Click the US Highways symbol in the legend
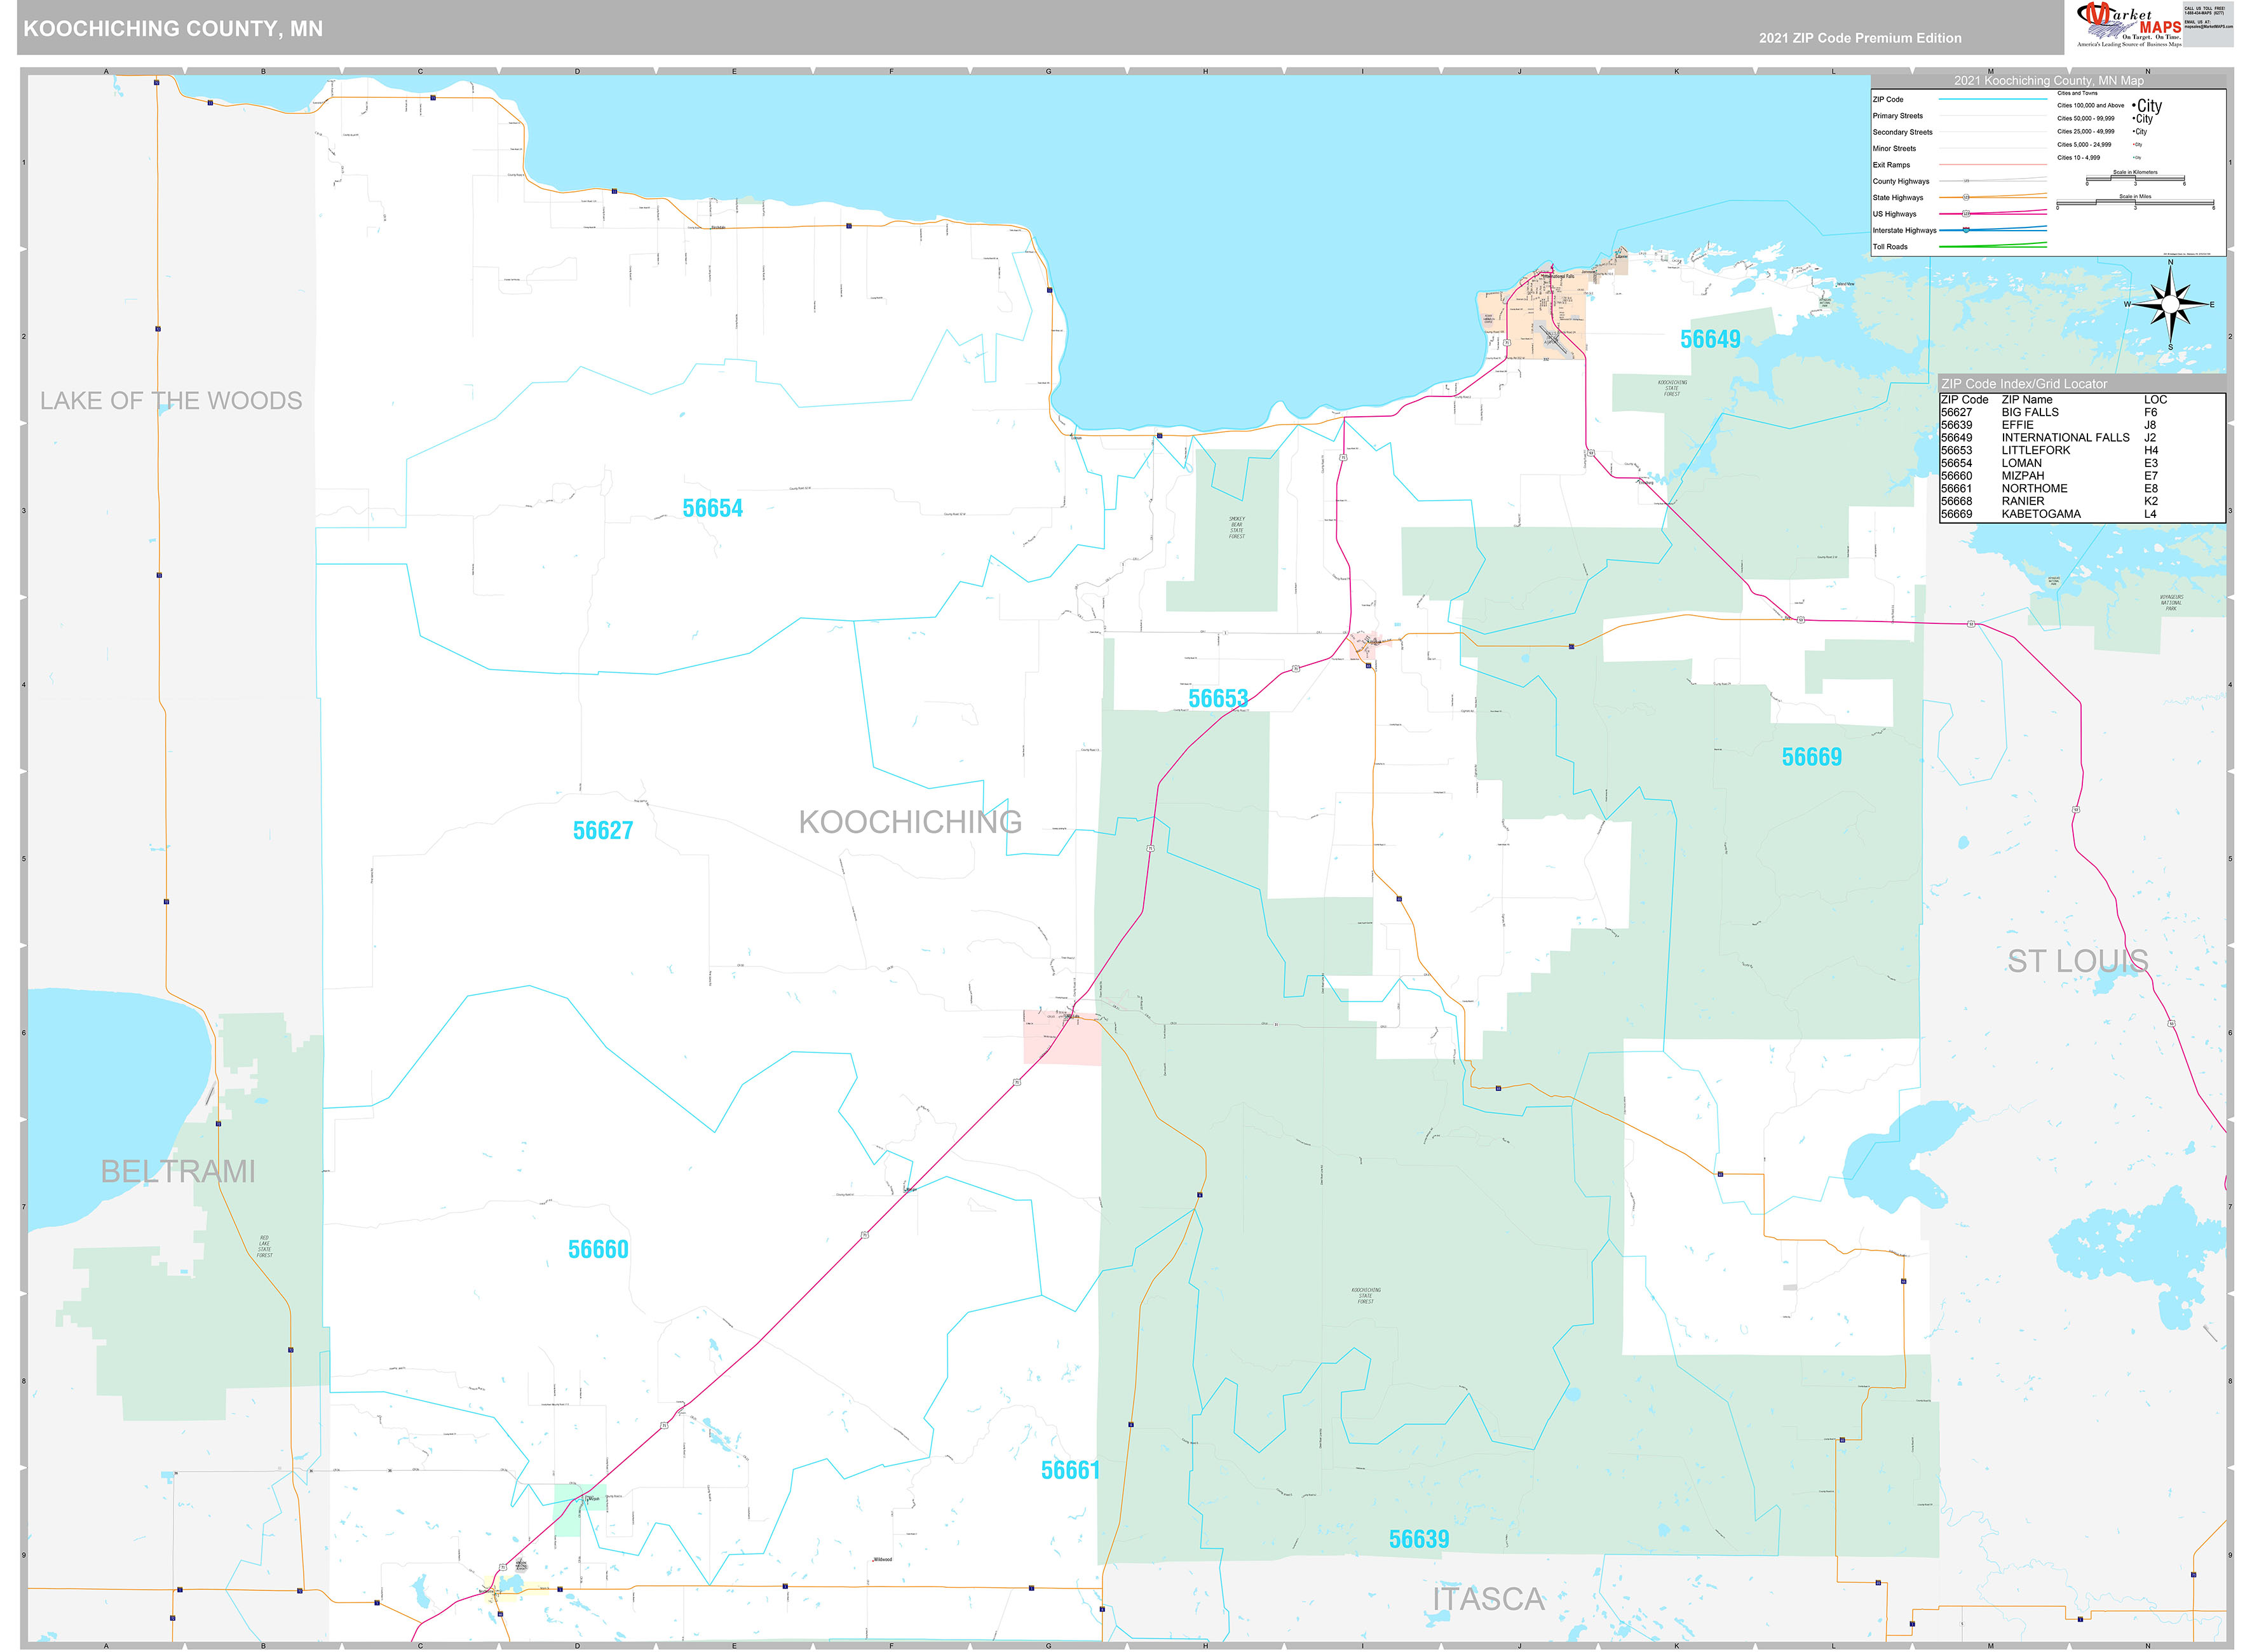This screenshot has height=1652, width=2245. [x=1967, y=214]
